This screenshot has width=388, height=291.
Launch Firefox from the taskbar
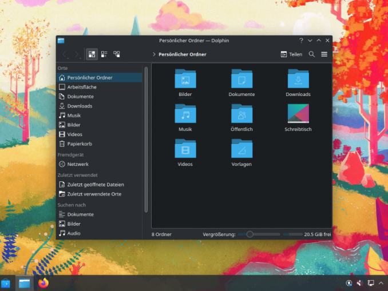coord(43,283)
